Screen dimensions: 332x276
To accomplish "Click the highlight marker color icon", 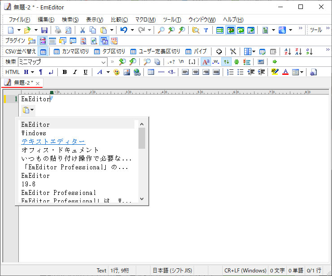I will (x=275, y=72).
